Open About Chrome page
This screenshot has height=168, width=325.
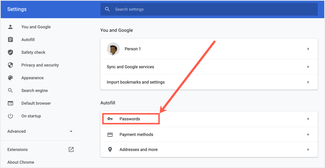(x=21, y=162)
